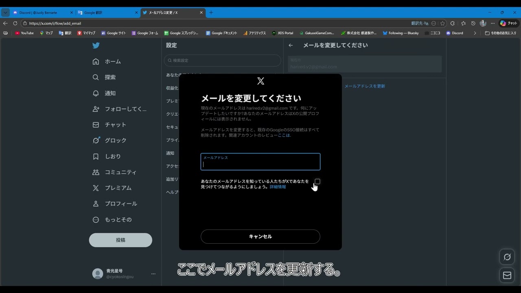The height and width of the screenshot is (293, 521).
Task: Open もっとその more menu
Action: pyautogui.click(x=112, y=220)
